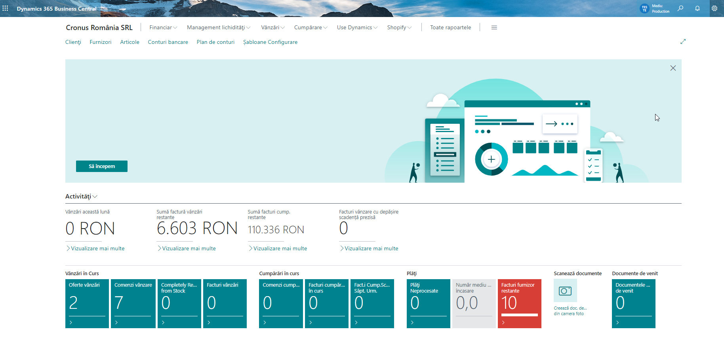
Task: Click the expand page arrows icon
Action: [x=683, y=42]
